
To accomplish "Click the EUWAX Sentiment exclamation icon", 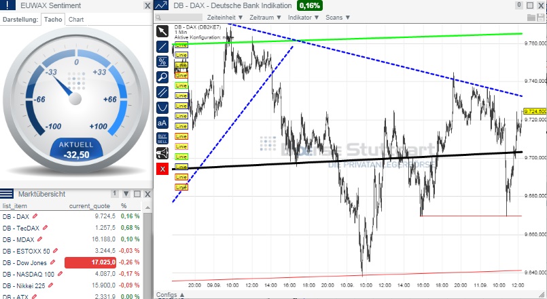I will pos(8,5).
